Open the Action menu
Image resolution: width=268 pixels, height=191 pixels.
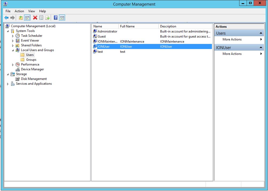pos(19,11)
